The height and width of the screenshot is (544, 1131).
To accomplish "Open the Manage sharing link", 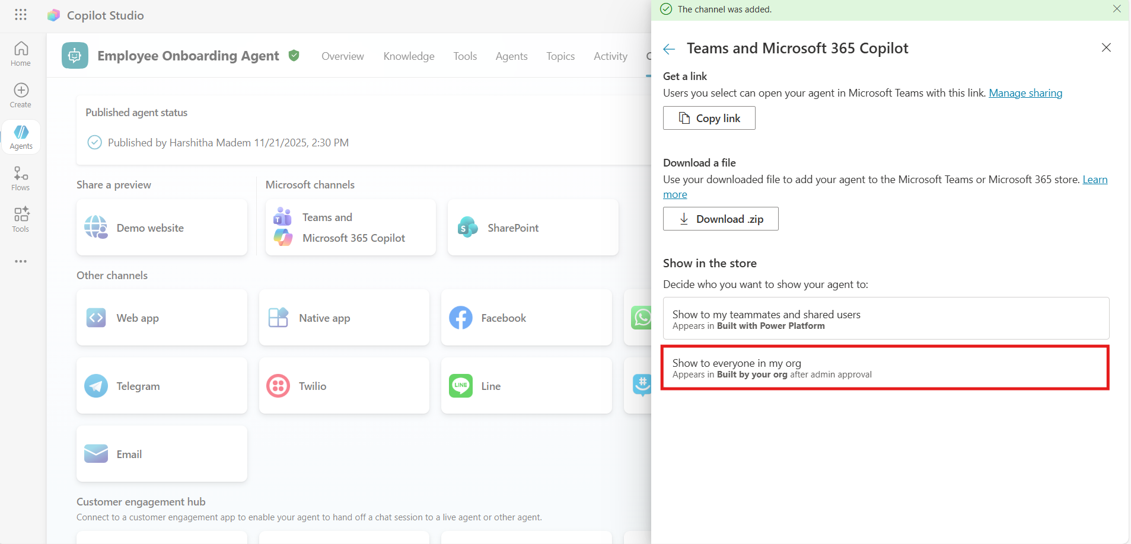I will [1025, 93].
